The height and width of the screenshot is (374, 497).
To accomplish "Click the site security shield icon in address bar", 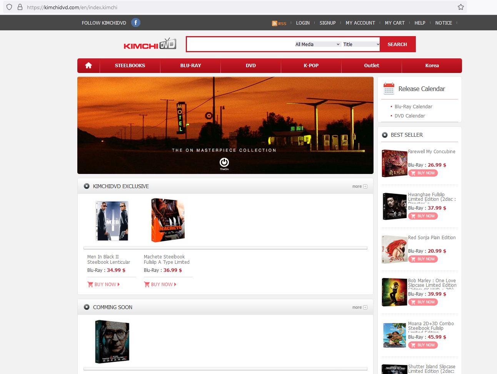I will (9, 7).
